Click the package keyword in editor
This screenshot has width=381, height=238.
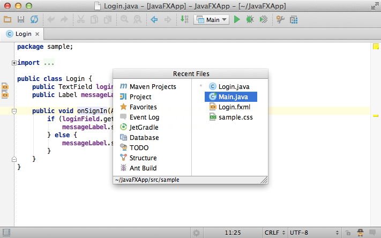pos(31,47)
